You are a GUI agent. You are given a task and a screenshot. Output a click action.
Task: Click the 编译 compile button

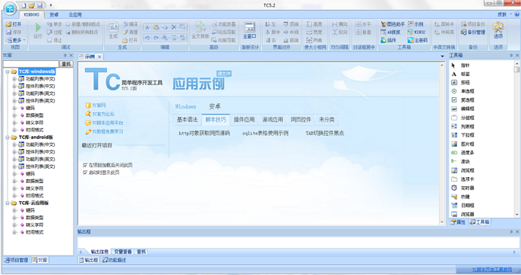click(130, 24)
